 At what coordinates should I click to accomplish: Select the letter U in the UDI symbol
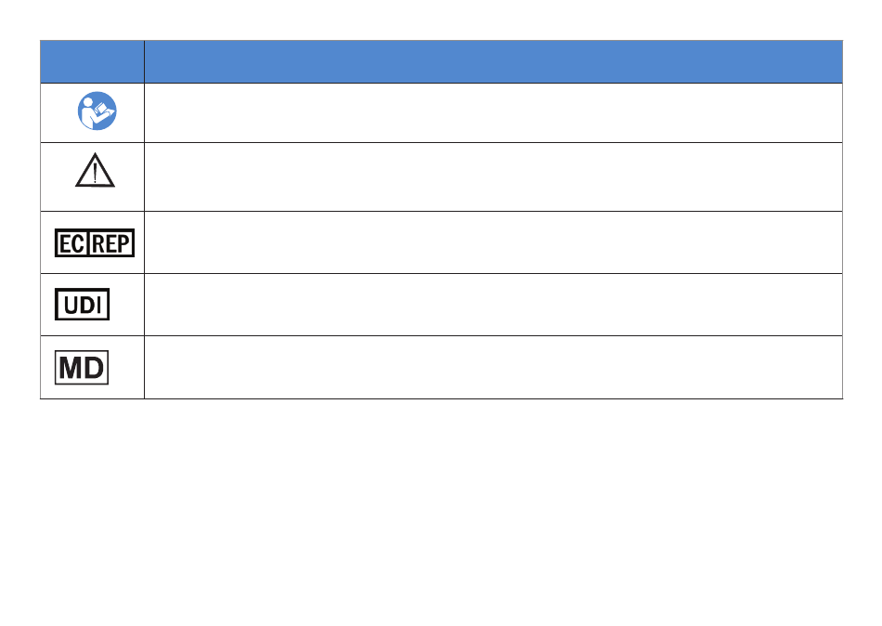coord(71,305)
